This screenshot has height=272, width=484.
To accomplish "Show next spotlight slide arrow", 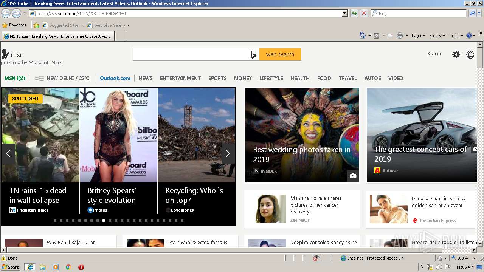I will (x=228, y=153).
